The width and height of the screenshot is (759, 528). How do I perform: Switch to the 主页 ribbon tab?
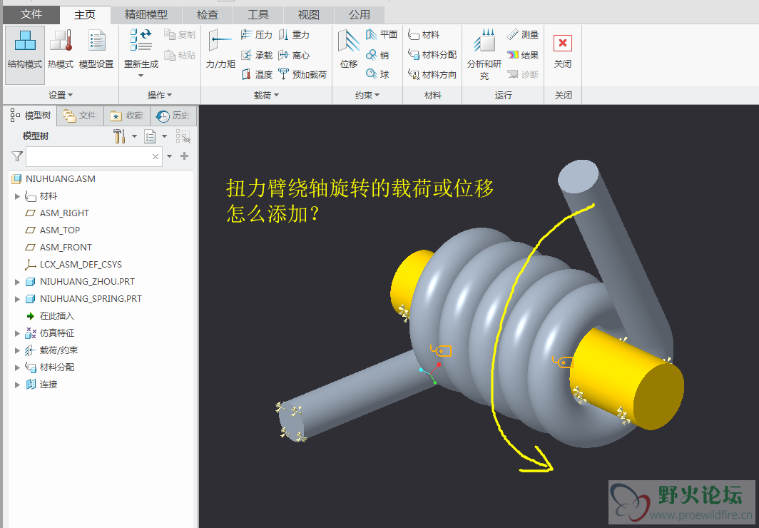[x=85, y=14]
